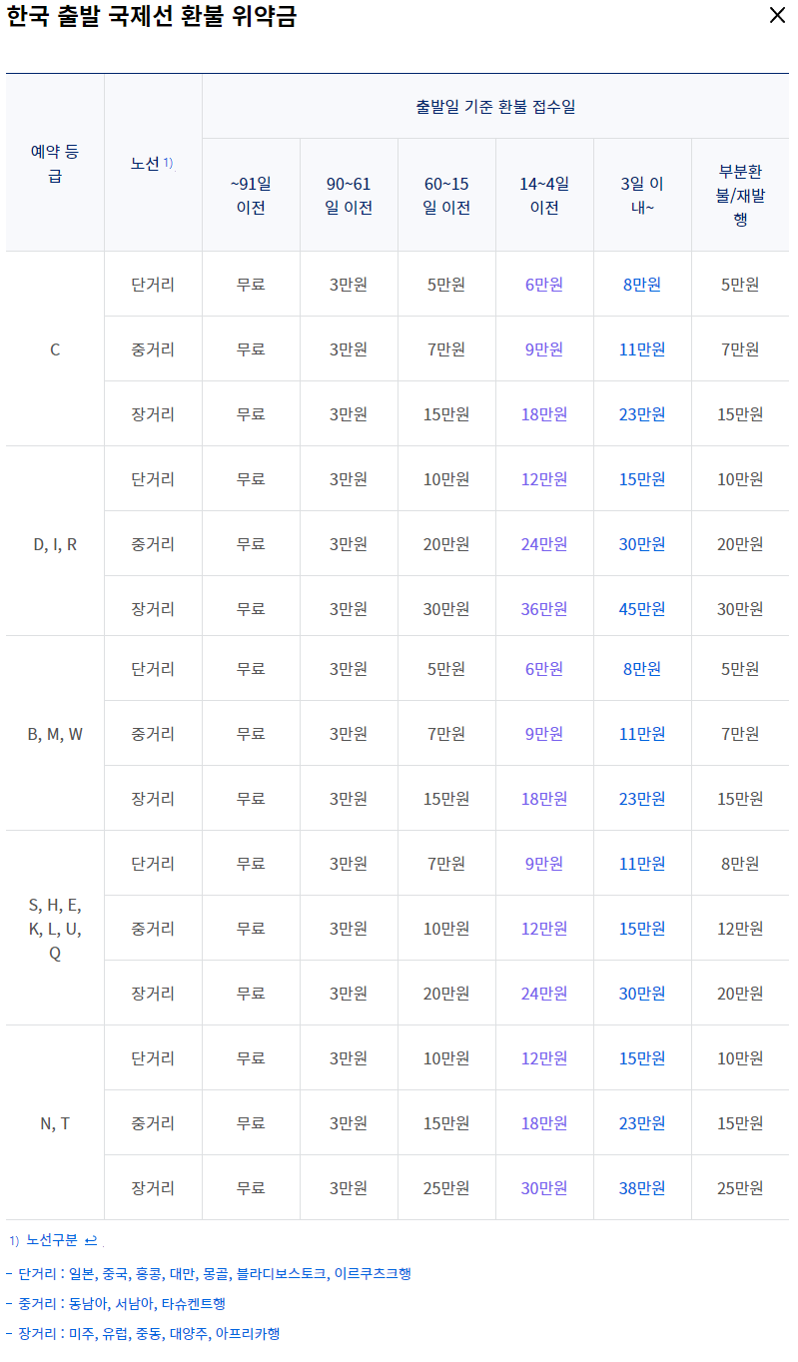Click the N, T class row label

click(x=55, y=1122)
